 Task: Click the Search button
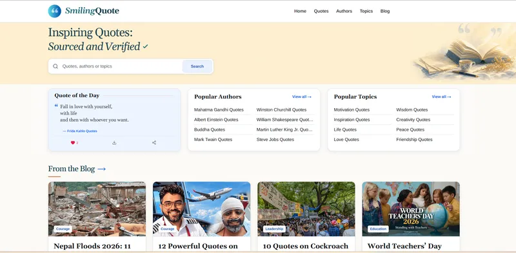pos(197,66)
